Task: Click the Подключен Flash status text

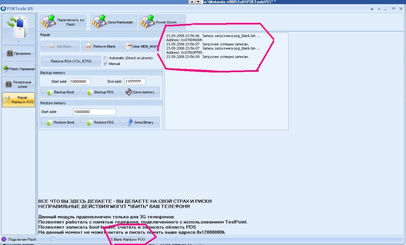Action: coord(23,239)
